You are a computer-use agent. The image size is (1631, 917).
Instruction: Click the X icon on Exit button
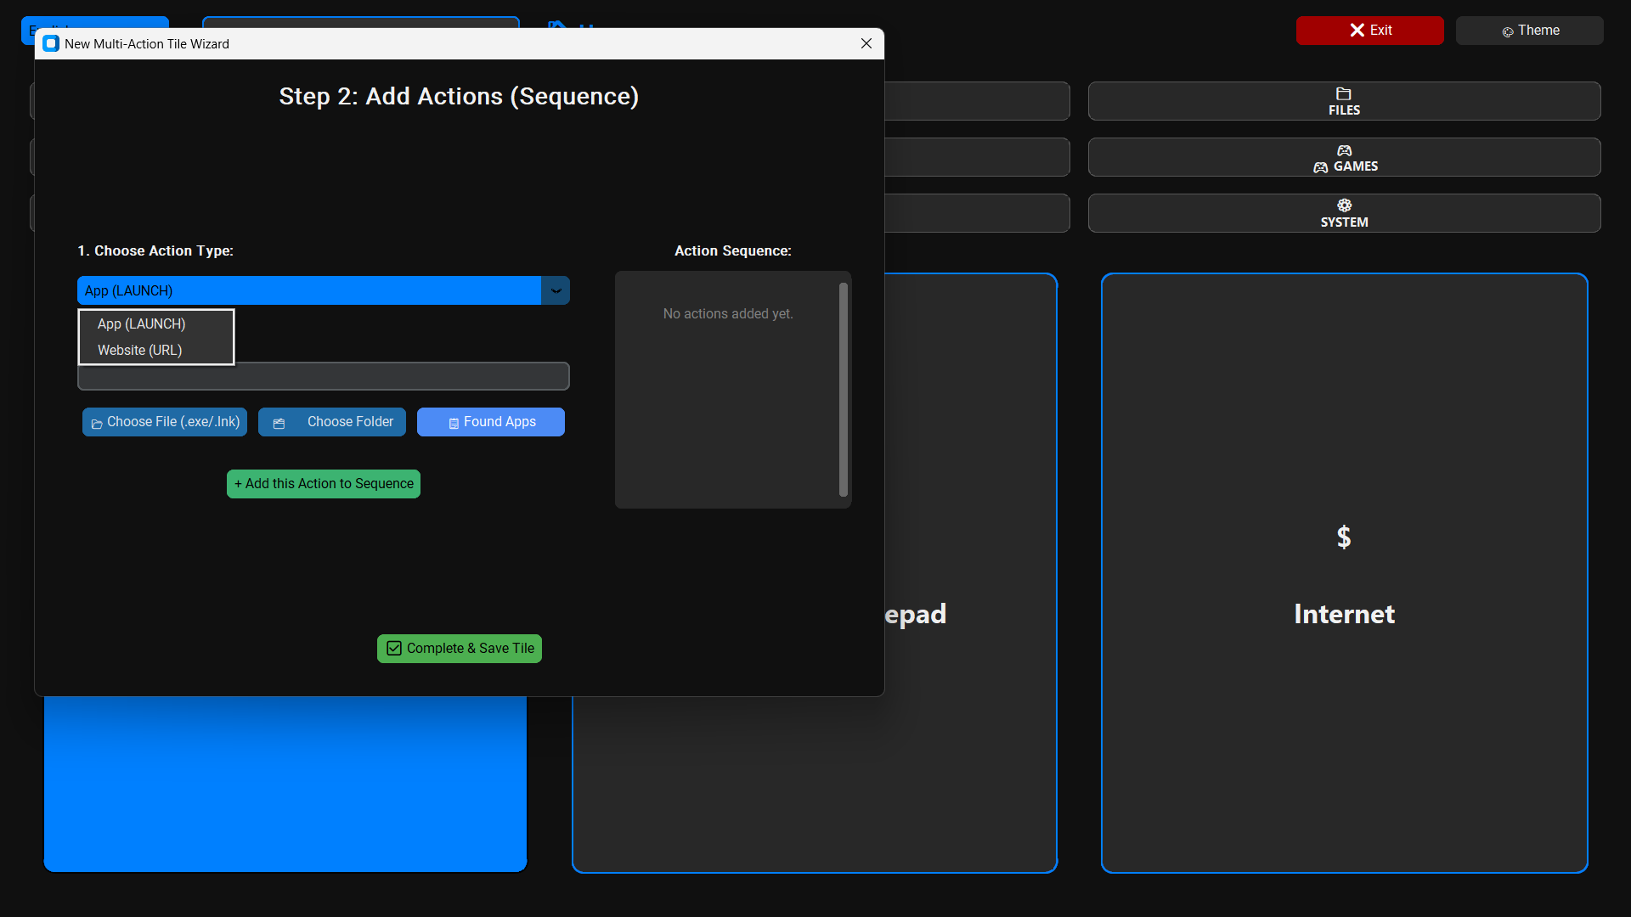pyautogui.click(x=1357, y=31)
